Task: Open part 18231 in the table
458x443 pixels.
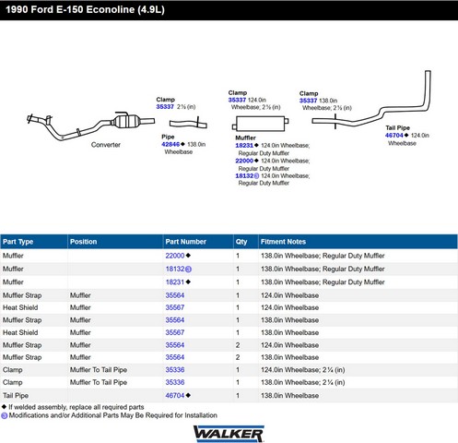Action: [x=175, y=282]
